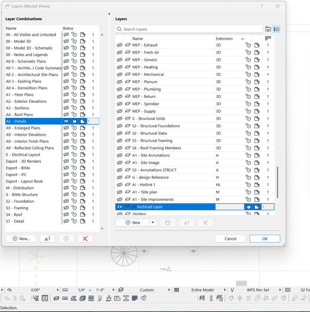Click the A5 - Details intersection number field

(93, 121)
